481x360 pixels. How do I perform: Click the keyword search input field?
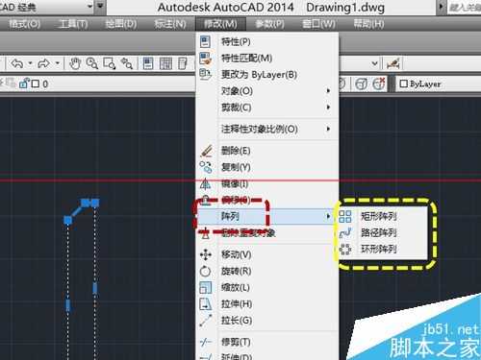coord(464,7)
